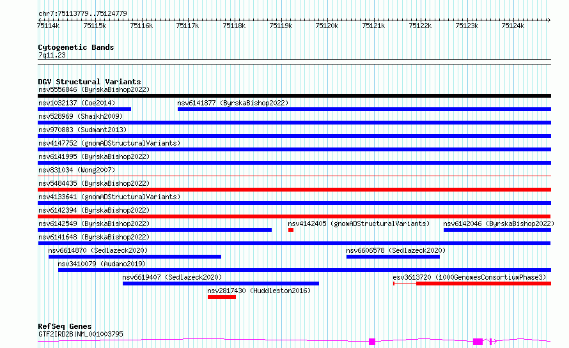Image resolution: width=569 pixels, height=348 pixels.
Task: Open the nsv6142394 (ByrskaBishop2022) label
Action: (x=94, y=210)
